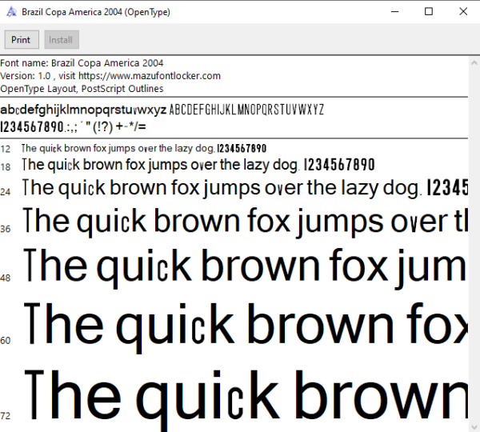Click the size 12 label

(x=6, y=149)
